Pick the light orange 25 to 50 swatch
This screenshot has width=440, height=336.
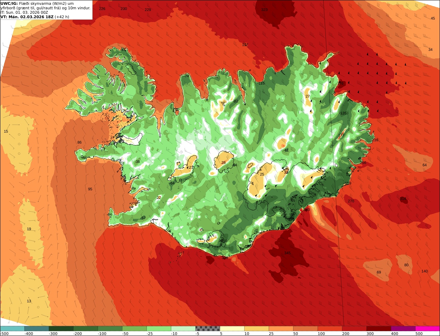[x=281, y=328]
